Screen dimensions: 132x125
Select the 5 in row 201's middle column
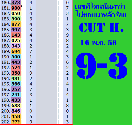31,116
